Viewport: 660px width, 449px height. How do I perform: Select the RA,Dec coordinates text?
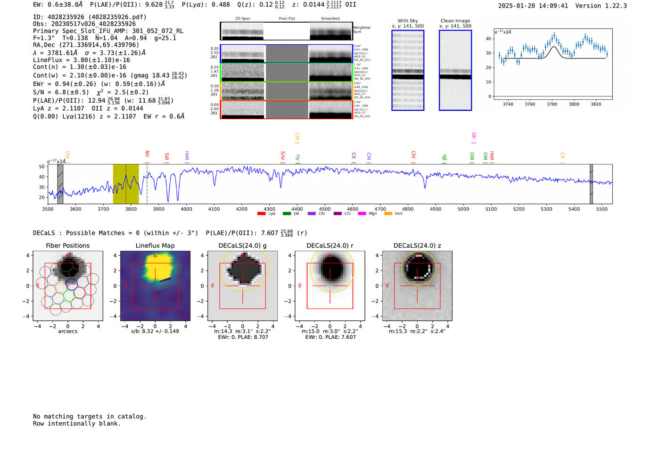(x=86, y=45)
